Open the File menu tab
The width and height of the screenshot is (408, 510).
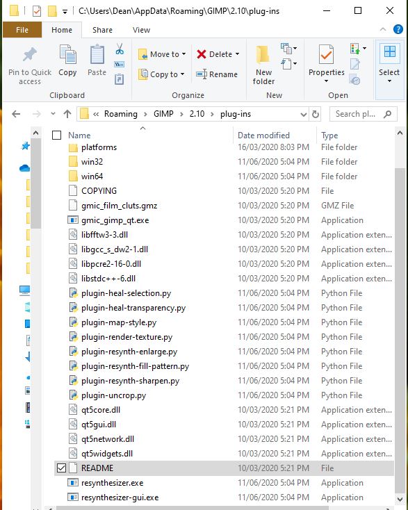pos(22,30)
